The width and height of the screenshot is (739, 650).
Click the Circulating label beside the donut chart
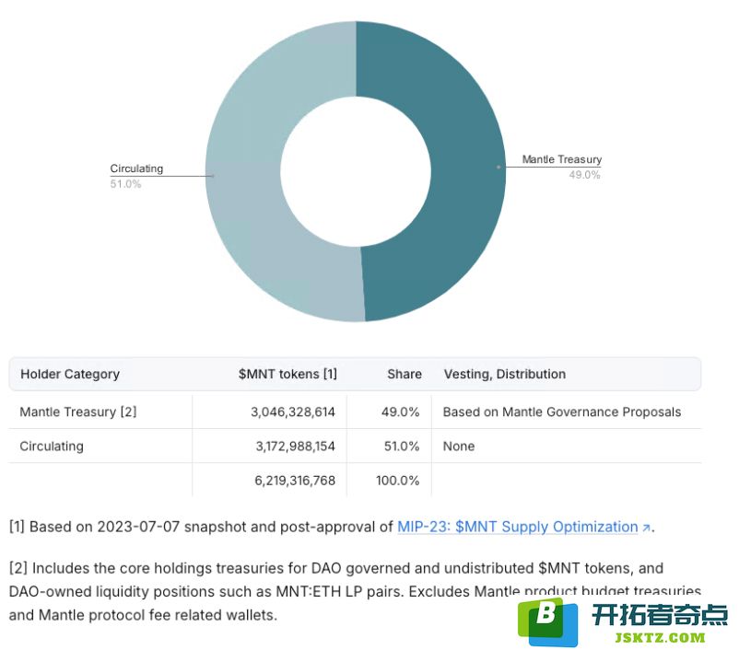click(x=136, y=168)
